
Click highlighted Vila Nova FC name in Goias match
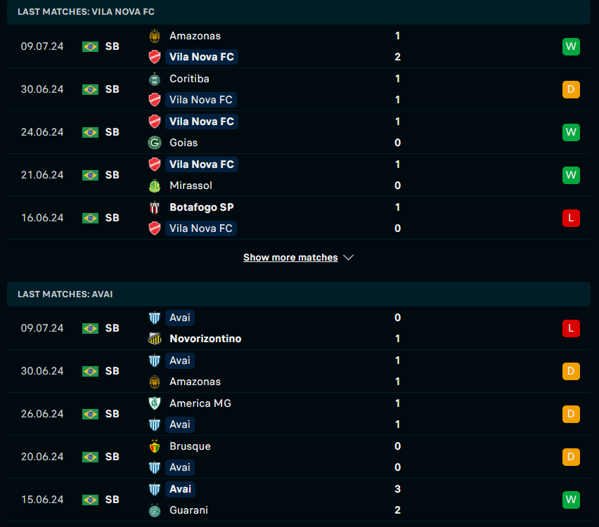(x=201, y=122)
